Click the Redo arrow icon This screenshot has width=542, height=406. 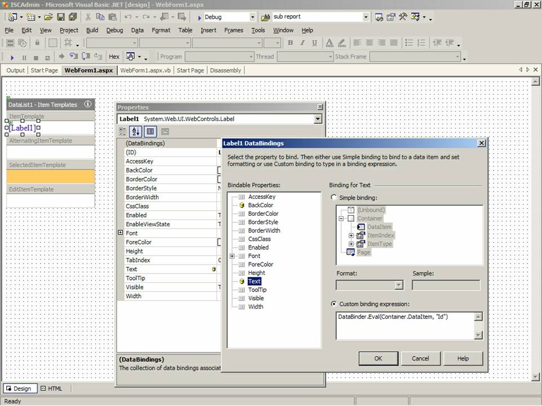[x=146, y=16]
